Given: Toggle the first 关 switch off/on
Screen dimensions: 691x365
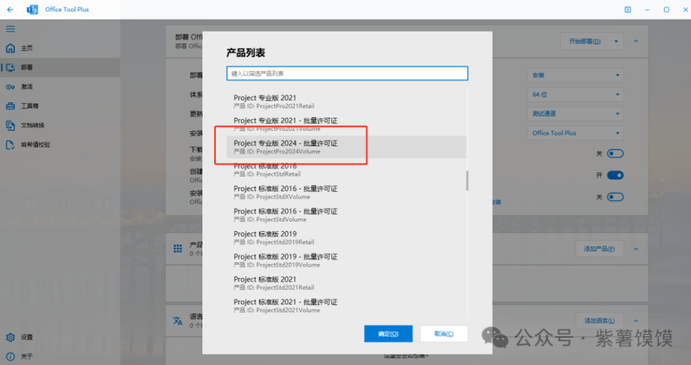Looking at the screenshot, I should click(615, 153).
